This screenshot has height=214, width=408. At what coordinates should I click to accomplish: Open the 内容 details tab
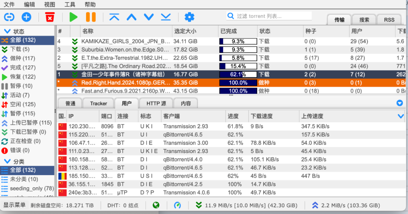point(186,103)
